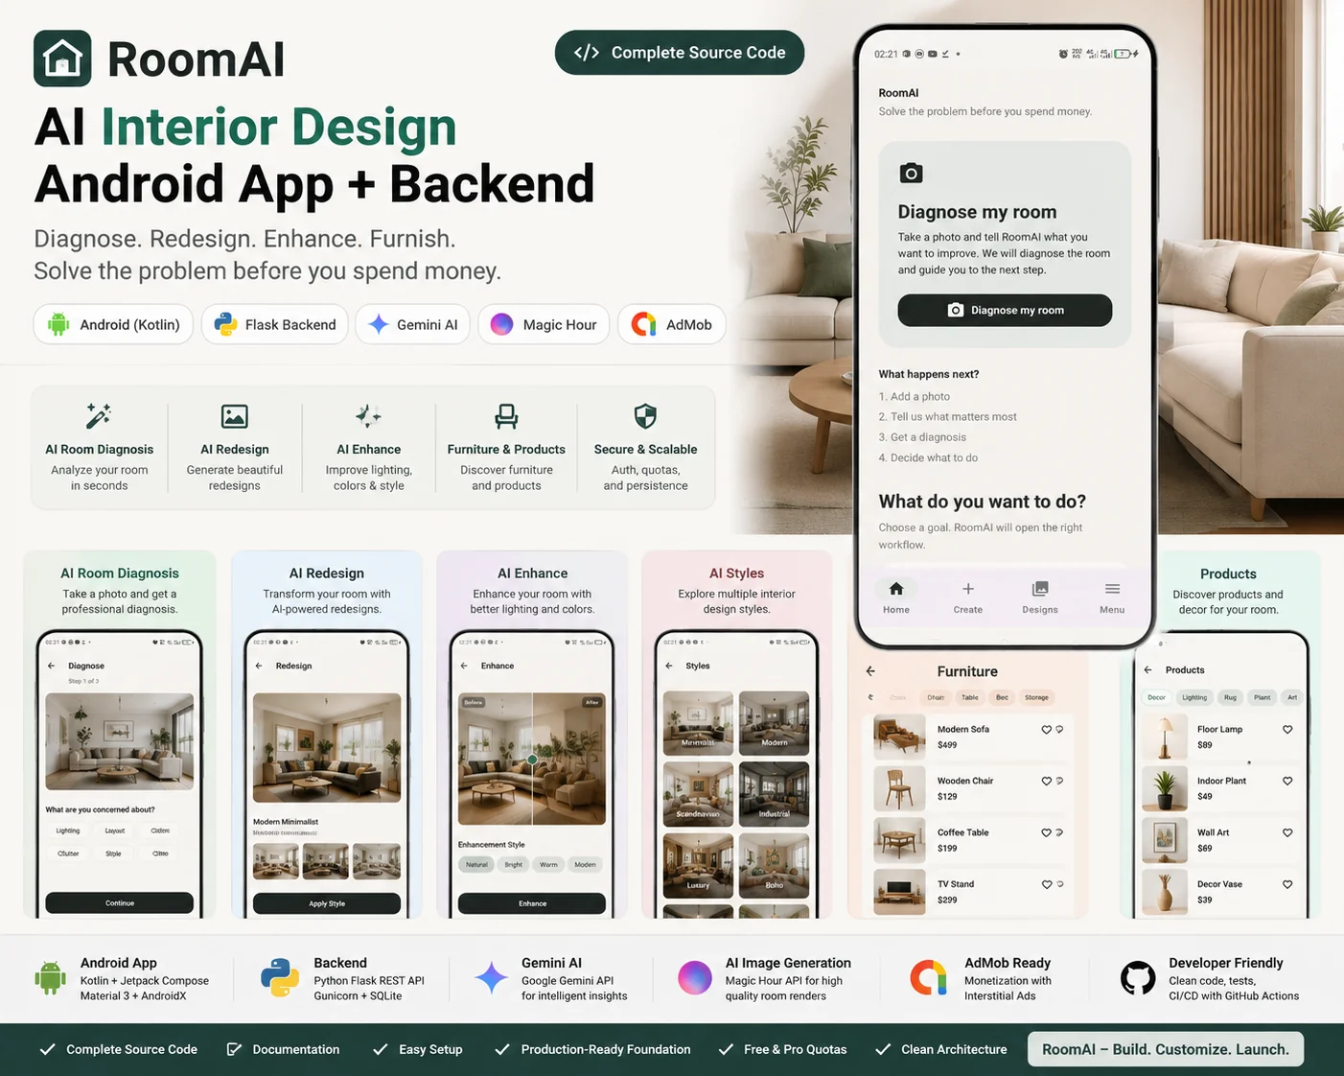This screenshot has width=1344, height=1076.
Task: Select the AdMob chip
Action: click(671, 324)
